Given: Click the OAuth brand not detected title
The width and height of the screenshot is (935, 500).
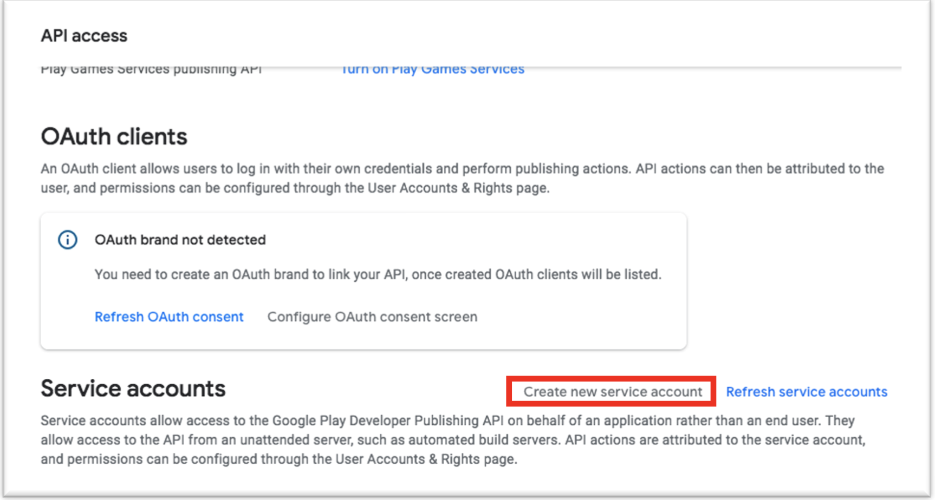Looking at the screenshot, I should (180, 240).
